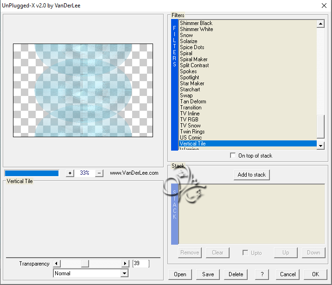Click the Delete button
332x285 pixels.
(236, 274)
